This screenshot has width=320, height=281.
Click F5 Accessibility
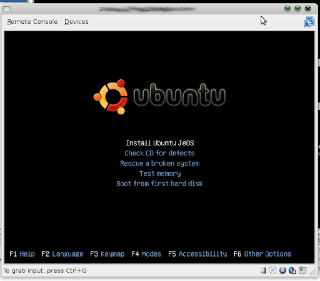(x=197, y=254)
